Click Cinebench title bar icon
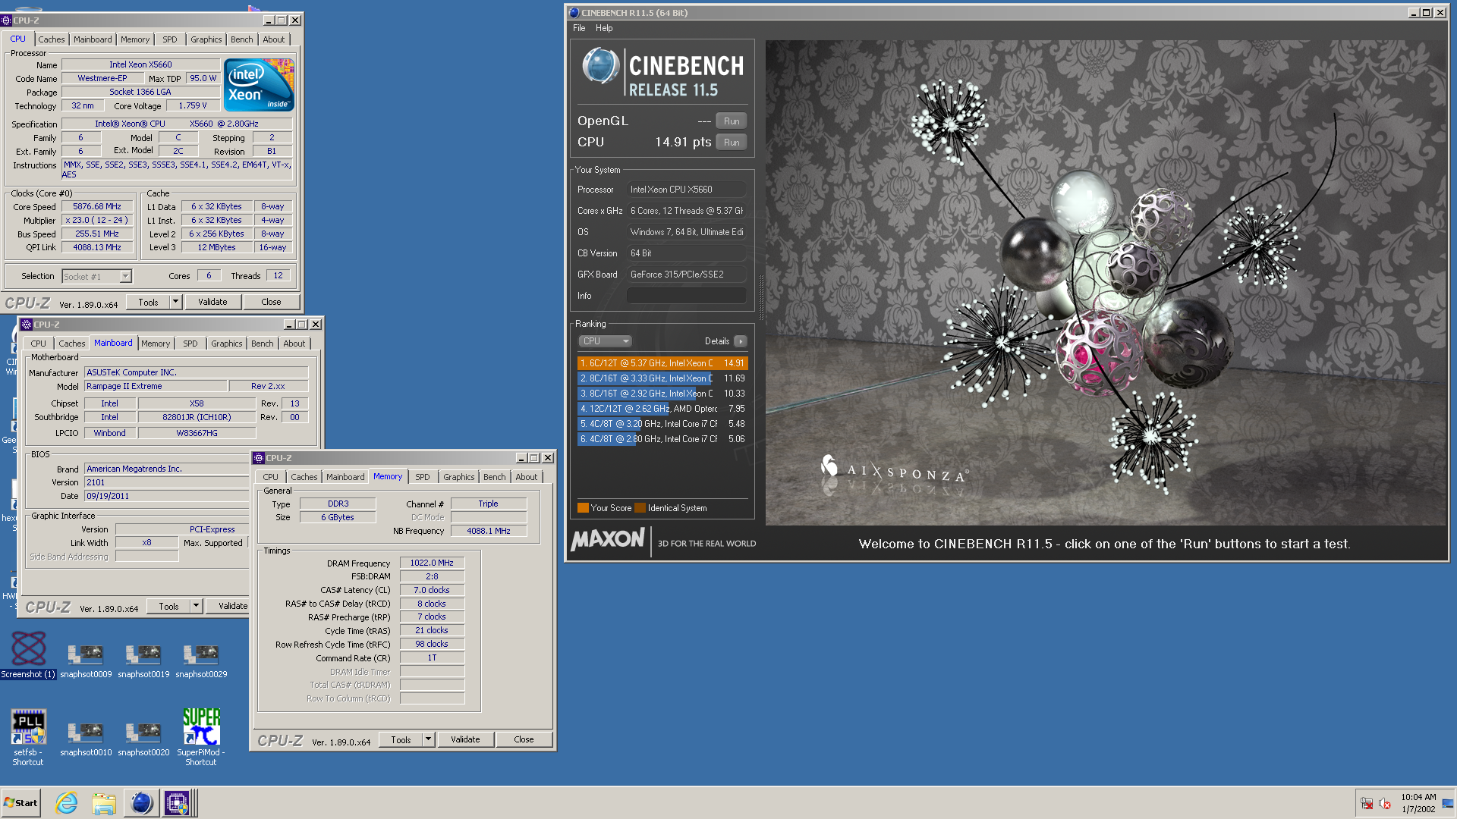Screen dimensions: 1457x819 574,13
